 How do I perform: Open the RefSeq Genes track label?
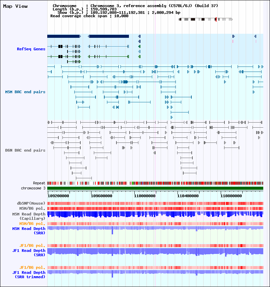coord(31,49)
